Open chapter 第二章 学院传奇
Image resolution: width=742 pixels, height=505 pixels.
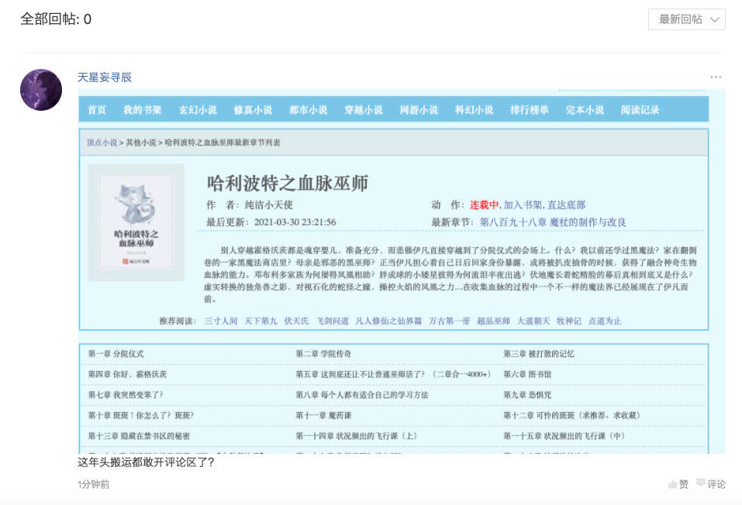(x=323, y=354)
